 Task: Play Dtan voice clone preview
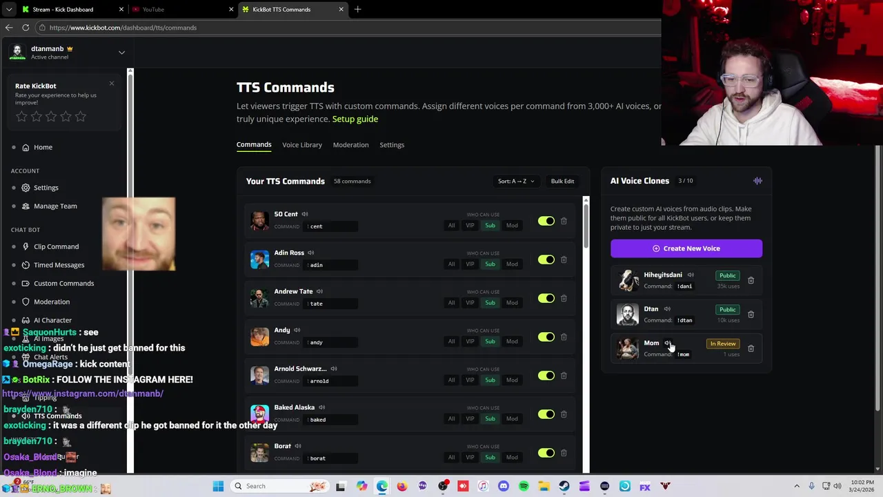click(667, 309)
